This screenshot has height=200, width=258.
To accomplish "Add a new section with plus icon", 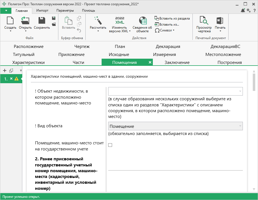I will [x=4, y=71].
